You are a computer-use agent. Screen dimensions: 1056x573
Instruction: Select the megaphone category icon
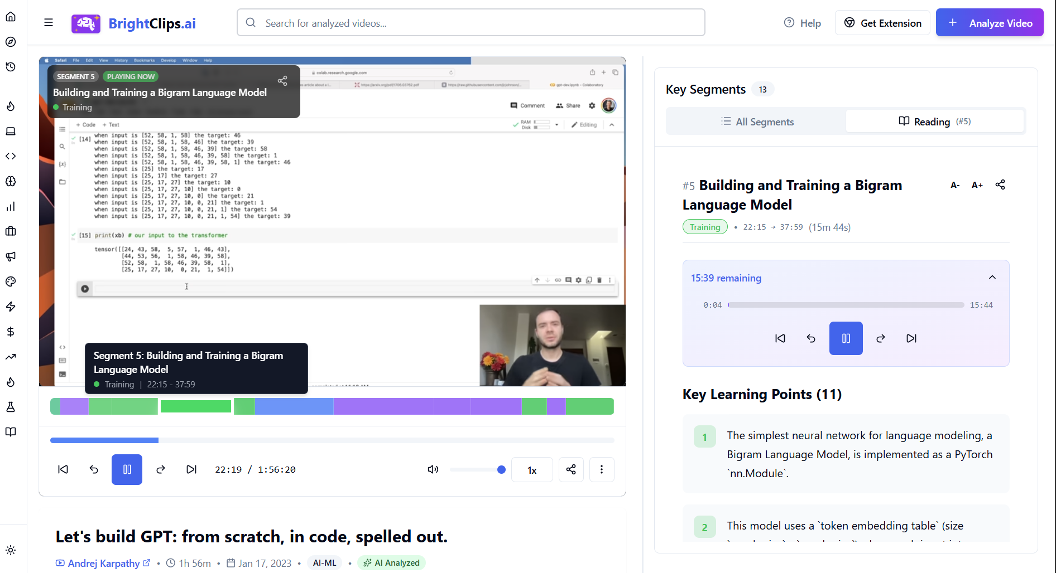(11, 256)
